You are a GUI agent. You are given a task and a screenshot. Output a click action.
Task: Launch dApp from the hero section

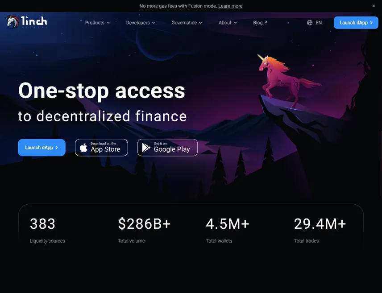point(42,148)
